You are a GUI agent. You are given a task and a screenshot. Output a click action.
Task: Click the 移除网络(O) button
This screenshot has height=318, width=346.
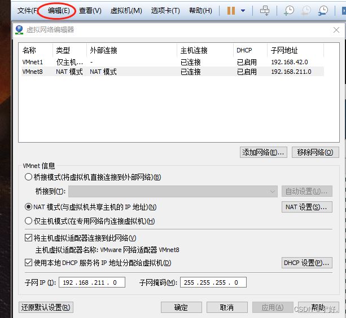[x=316, y=152]
